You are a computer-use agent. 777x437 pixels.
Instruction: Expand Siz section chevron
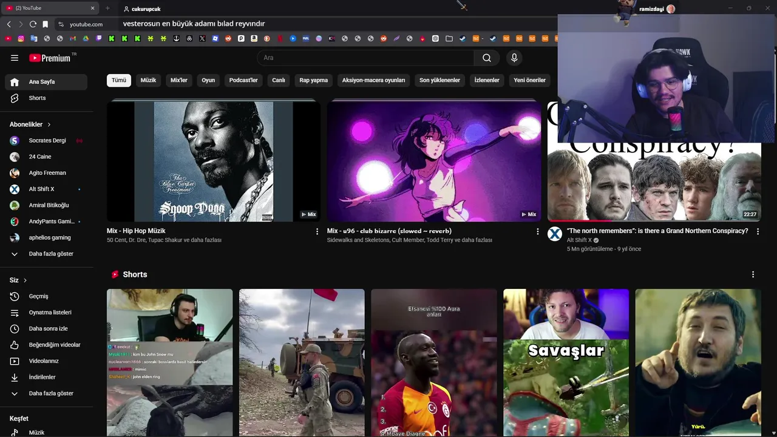(25, 280)
